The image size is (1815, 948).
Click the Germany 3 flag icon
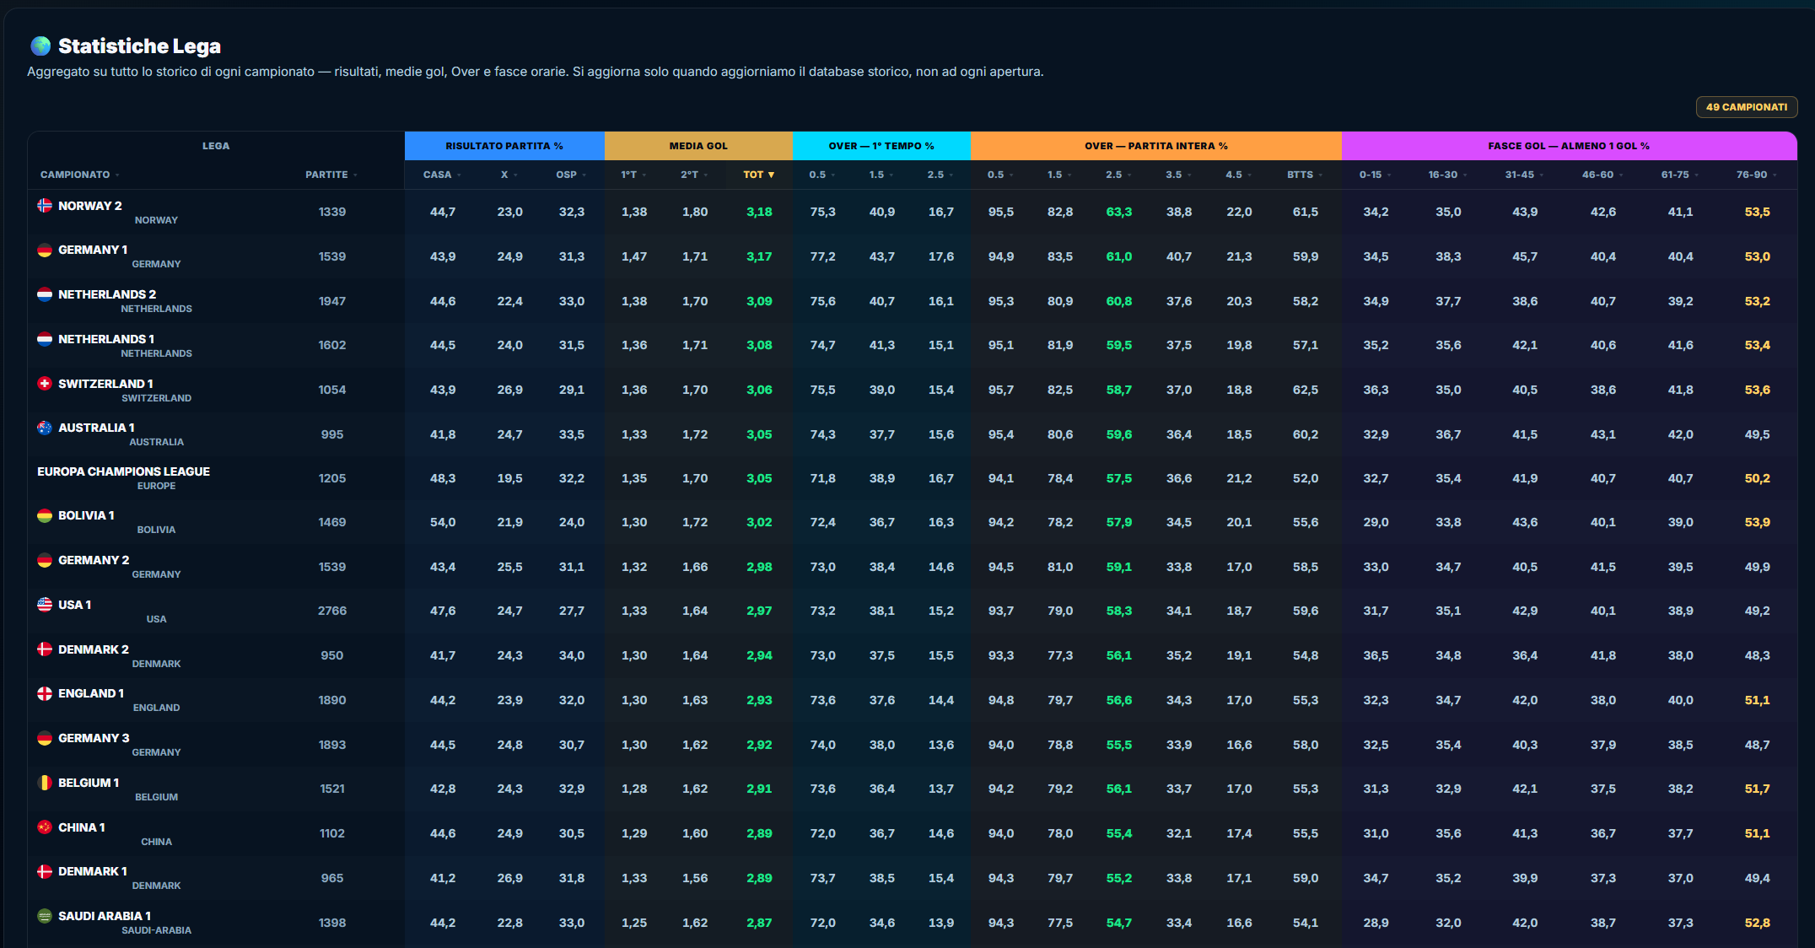click(45, 738)
